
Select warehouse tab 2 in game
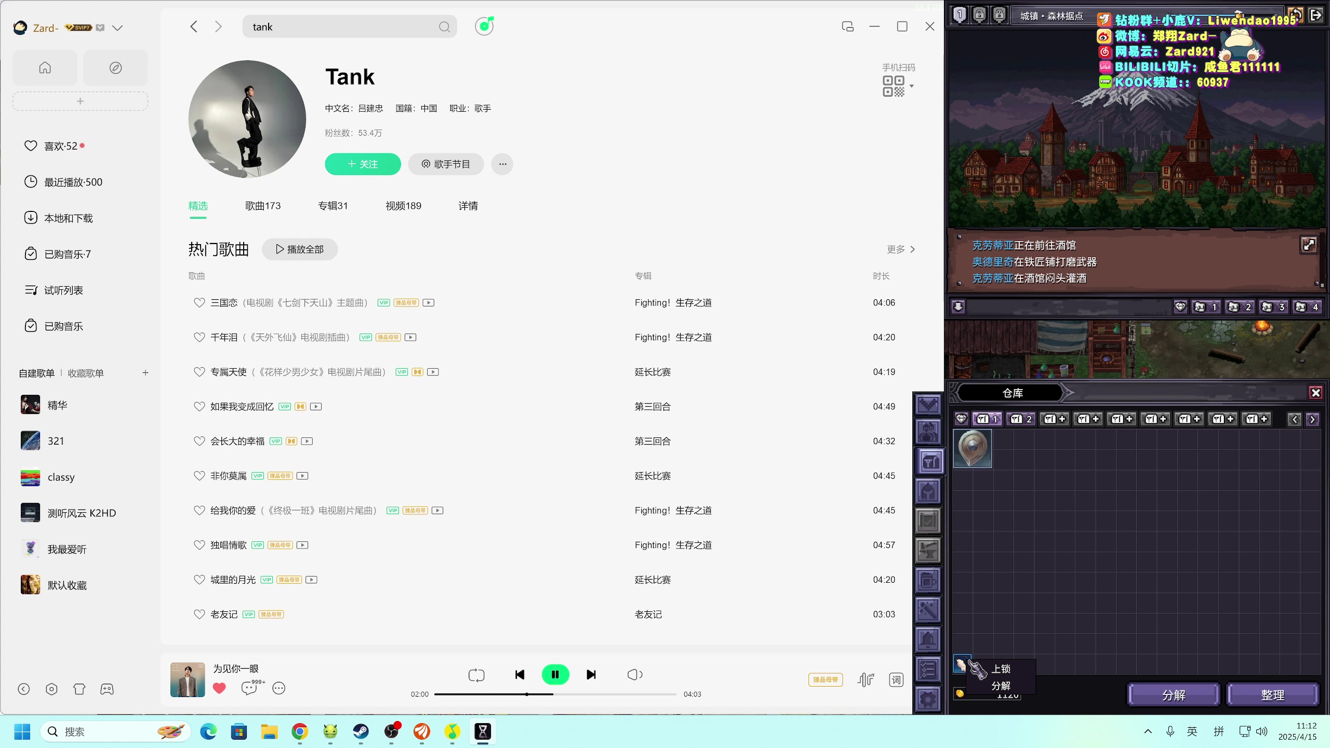coord(1021,419)
